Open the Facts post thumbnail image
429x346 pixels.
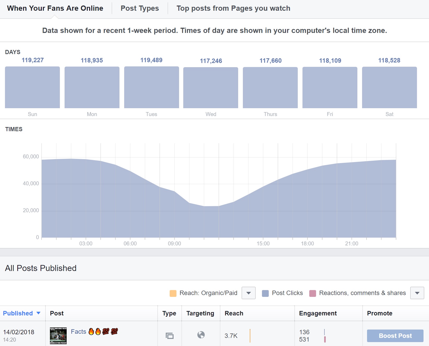click(58, 336)
